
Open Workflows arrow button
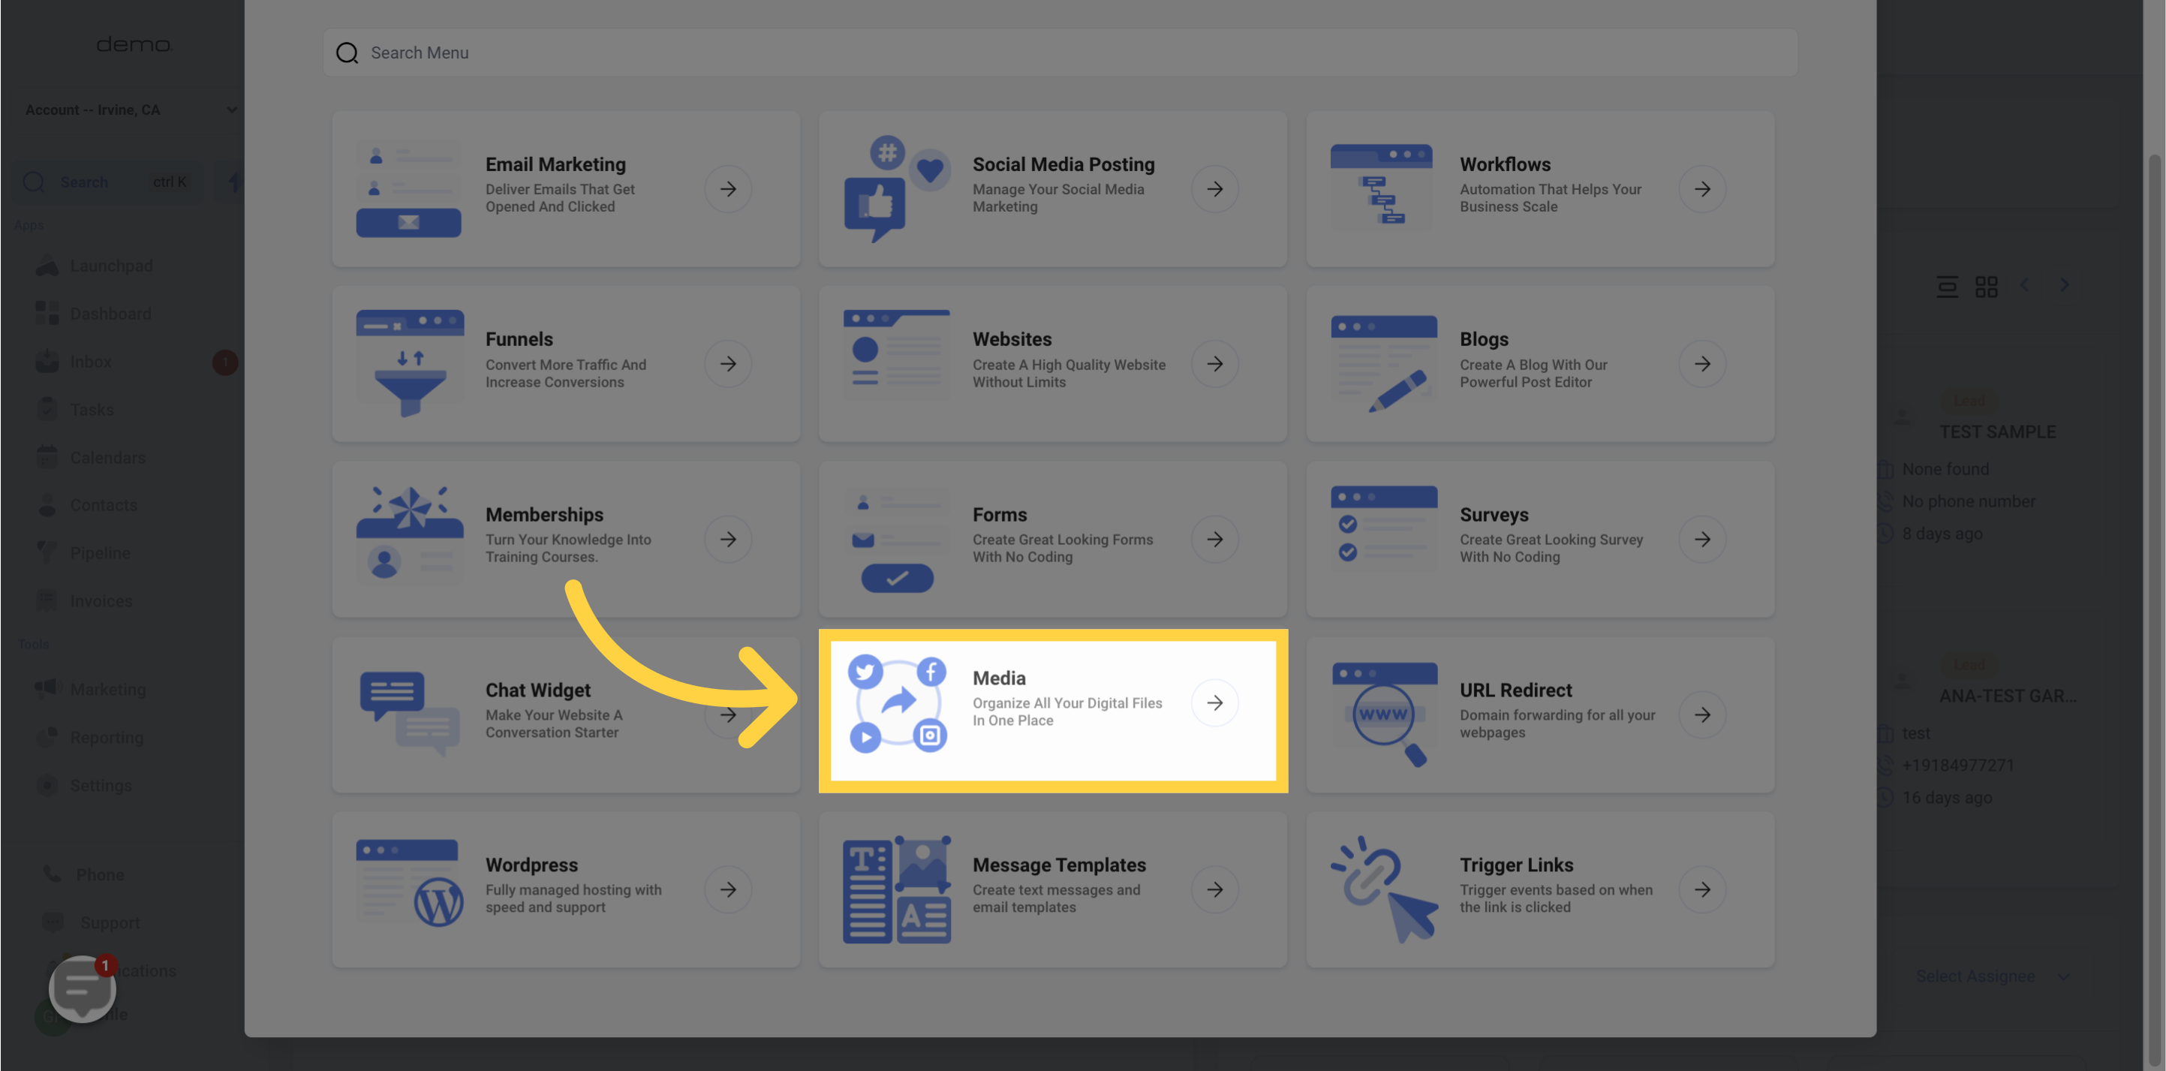(x=1702, y=189)
